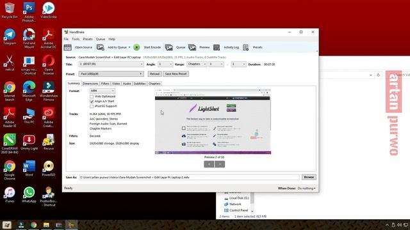
Task: Open the When Done dropdown
Action: click(306, 188)
